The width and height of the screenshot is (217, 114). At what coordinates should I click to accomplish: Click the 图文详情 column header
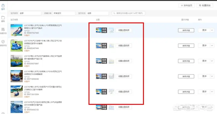pos(185,20)
